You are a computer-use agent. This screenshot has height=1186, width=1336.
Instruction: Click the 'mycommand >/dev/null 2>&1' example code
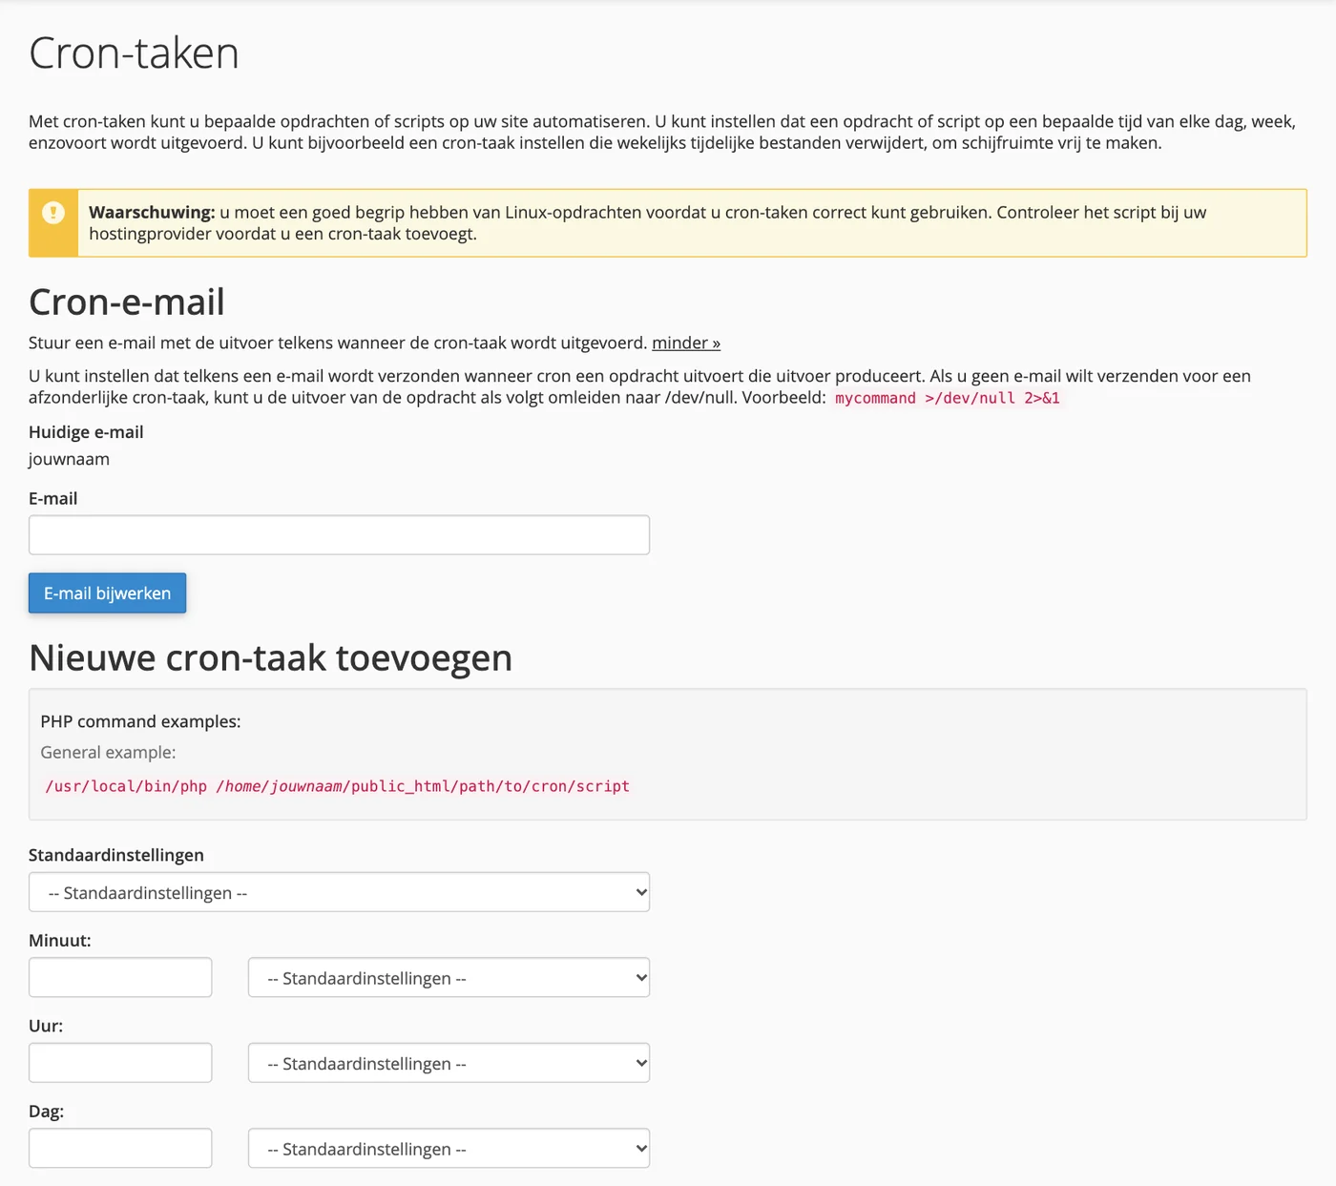[x=948, y=398]
